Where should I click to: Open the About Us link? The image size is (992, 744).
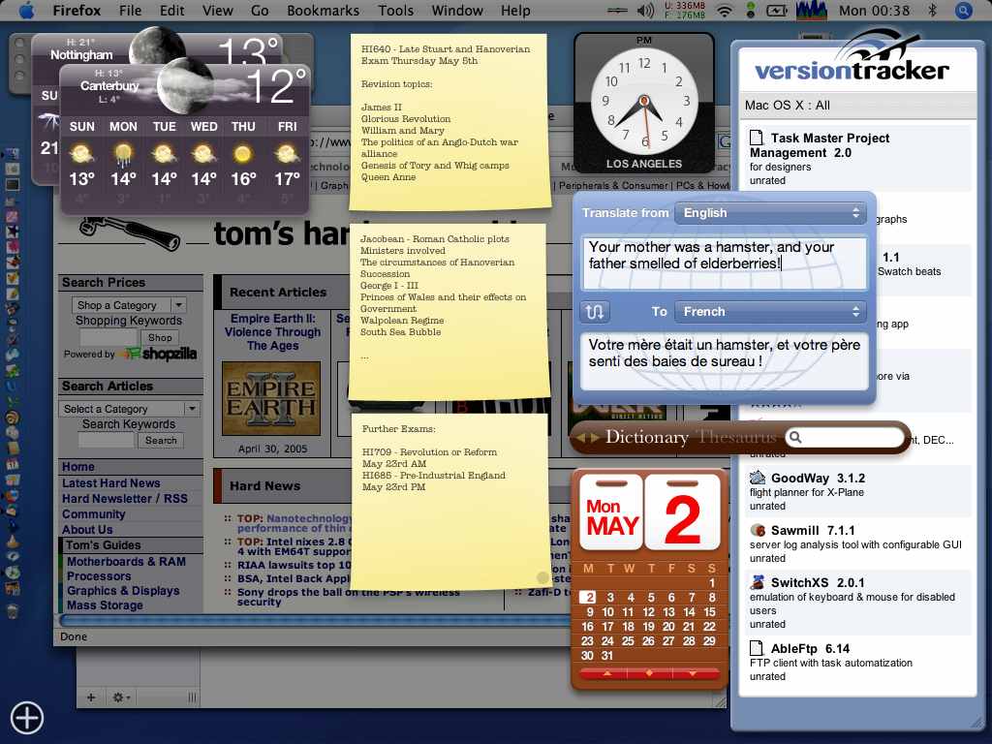(87, 530)
